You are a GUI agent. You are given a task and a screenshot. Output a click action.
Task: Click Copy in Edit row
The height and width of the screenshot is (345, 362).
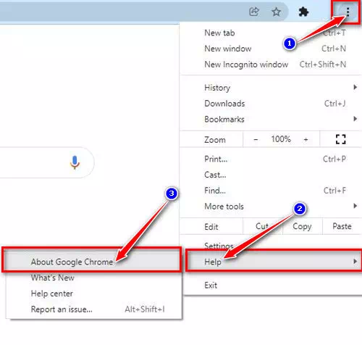click(x=302, y=226)
